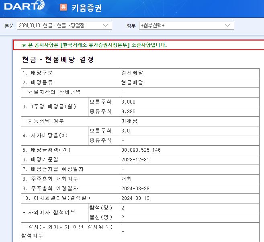Click 종류주식 under 시가배당율

100,140
